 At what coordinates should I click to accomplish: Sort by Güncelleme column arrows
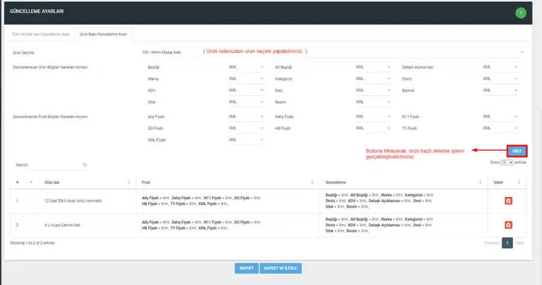(x=480, y=183)
